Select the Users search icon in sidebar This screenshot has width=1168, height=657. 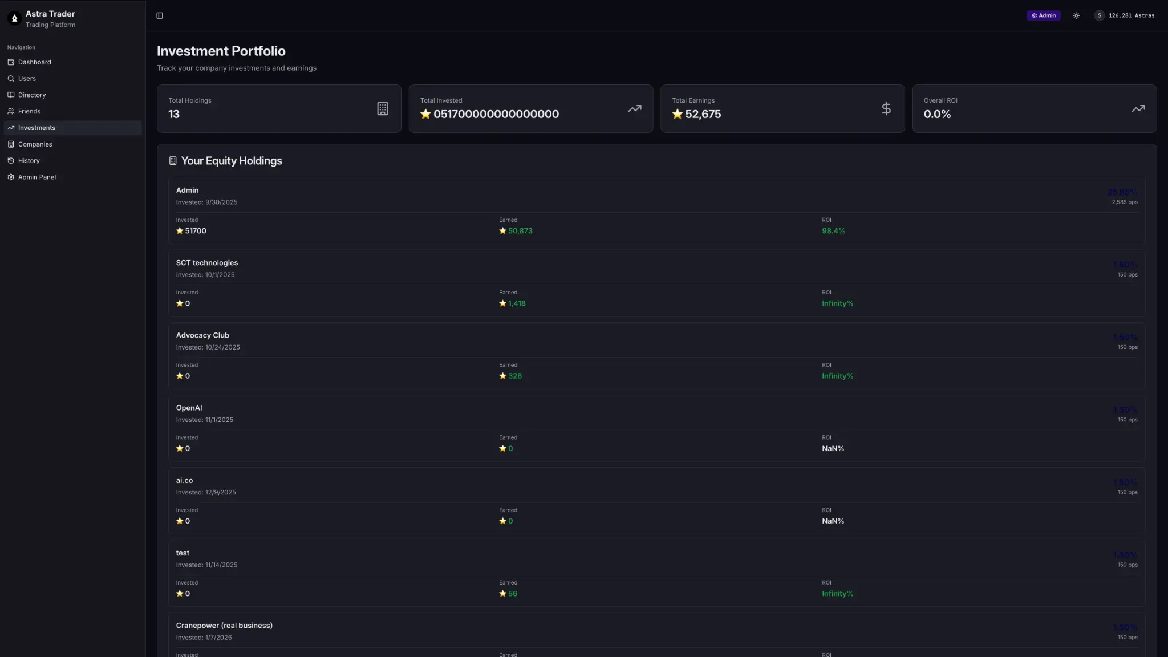[x=11, y=78]
